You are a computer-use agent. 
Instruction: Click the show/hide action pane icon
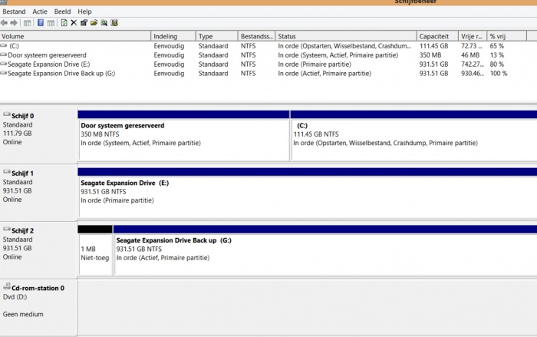pos(51,23)
